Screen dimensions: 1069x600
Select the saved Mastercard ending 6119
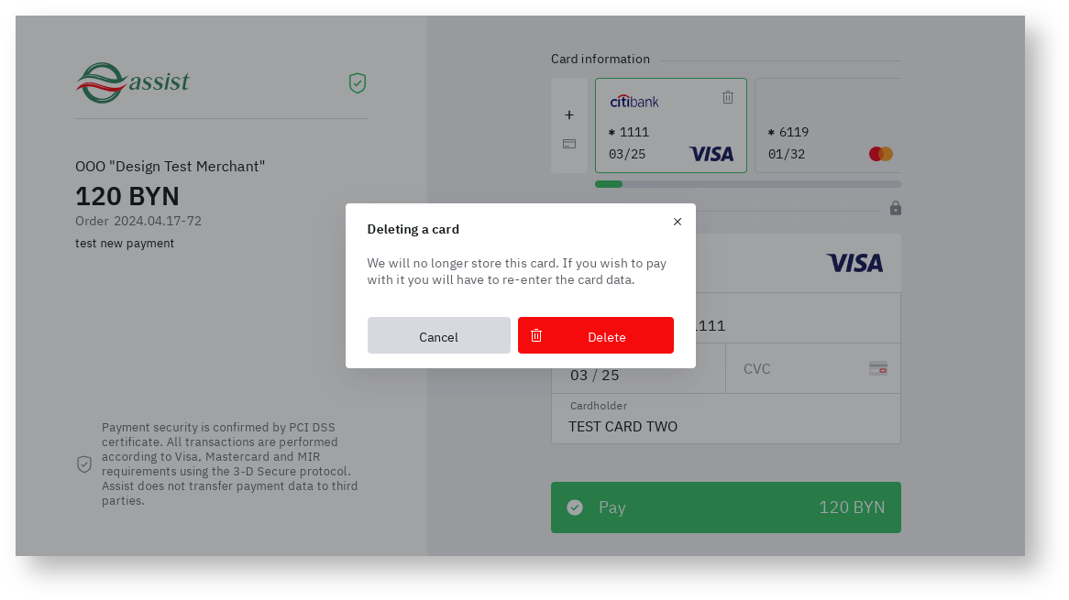[x=827, y=125]
